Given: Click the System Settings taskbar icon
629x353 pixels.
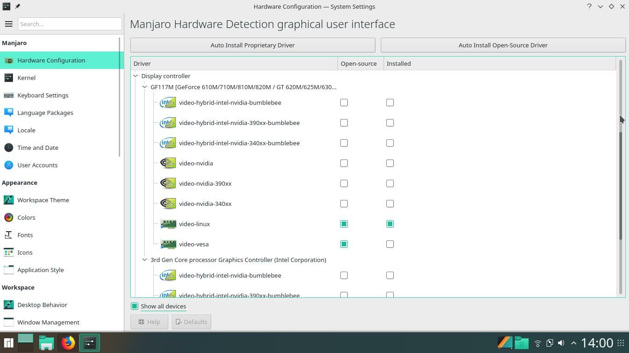Looking at the screenshot, I should (x=89, y=343).
